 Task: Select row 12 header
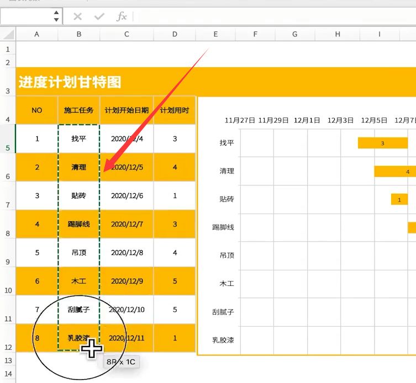[8, 338]
